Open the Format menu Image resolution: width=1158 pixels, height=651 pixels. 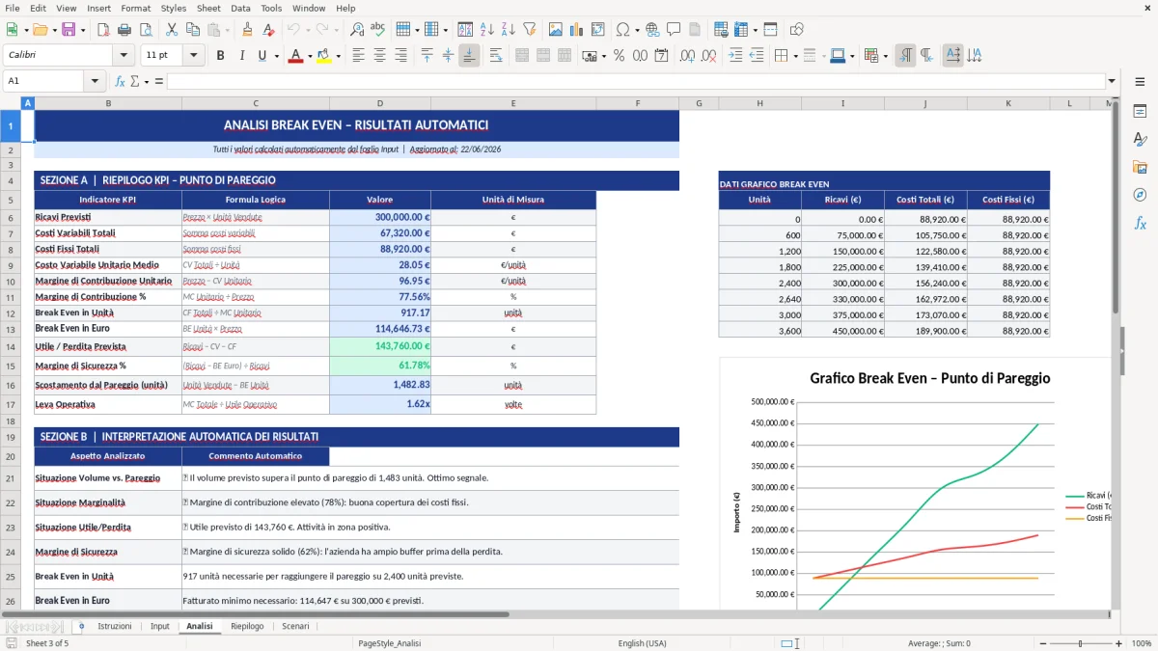pos(135,8)
